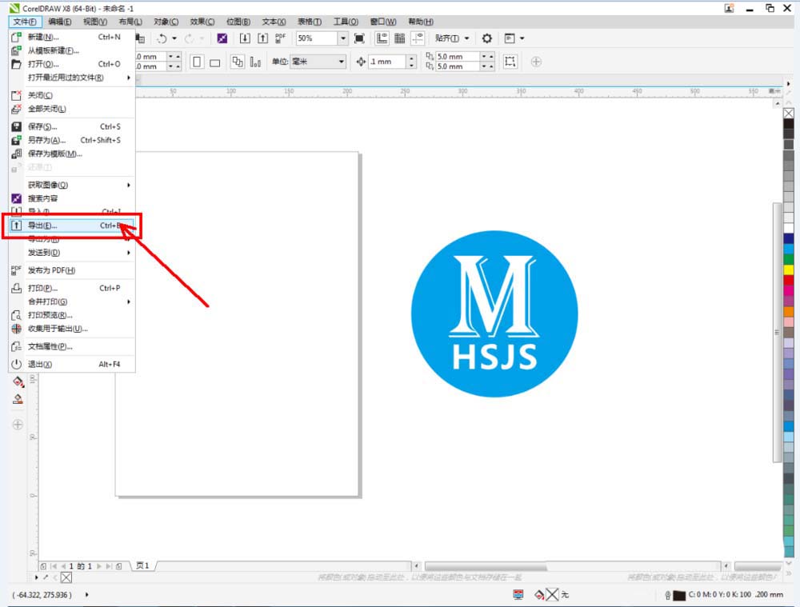Screen dimensions: 800x607
Task: Open the 位图 menu
Action: click(x=238, y=22)
